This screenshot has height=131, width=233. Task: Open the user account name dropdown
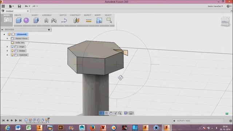point(215,6)
